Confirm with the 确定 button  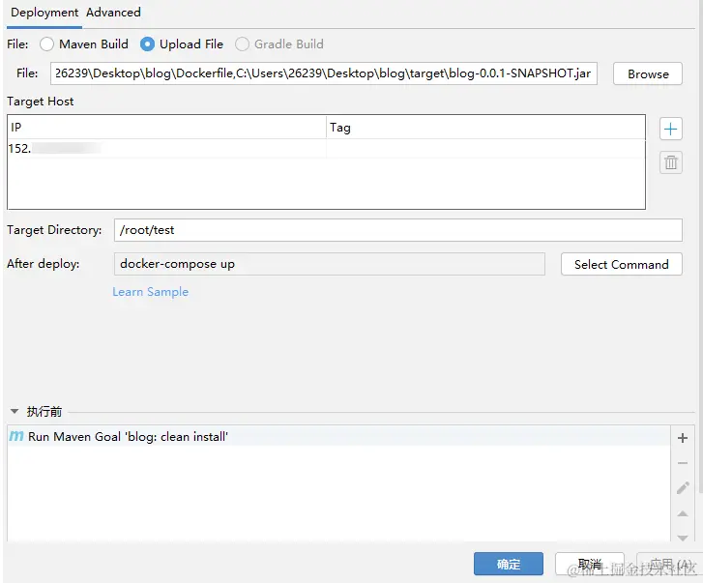[x=509, y=564]
